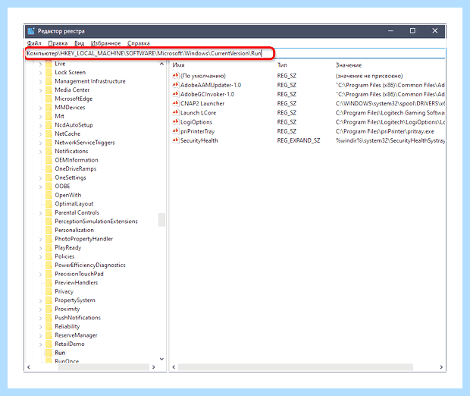The height and width of the screenshot is (396, 470).
Task: Click '(значение не присвоено)' value text
Action: 369,76
